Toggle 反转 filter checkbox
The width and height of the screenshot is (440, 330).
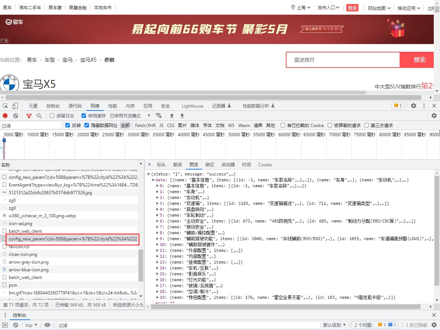tap(67, 125)
